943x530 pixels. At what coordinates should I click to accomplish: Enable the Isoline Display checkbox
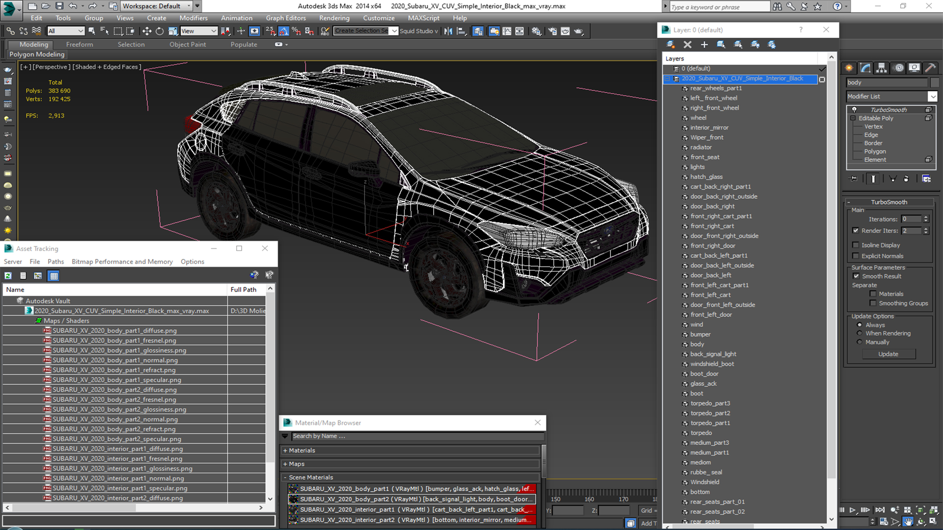(856, 245)
